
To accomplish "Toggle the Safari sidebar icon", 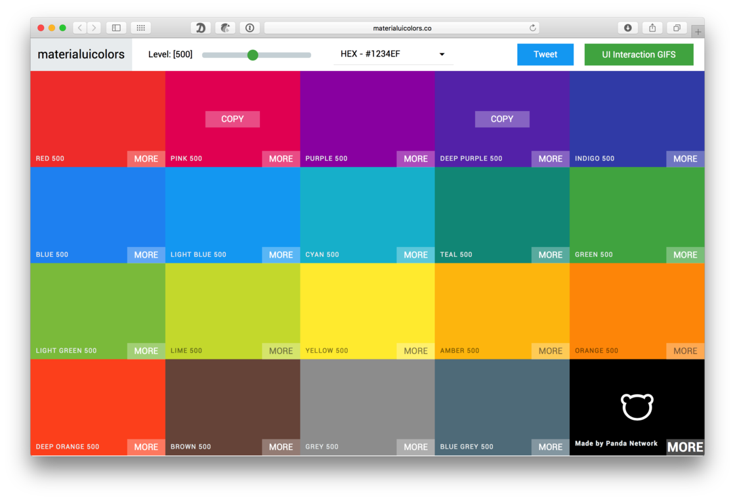I will tap(116, 28).
